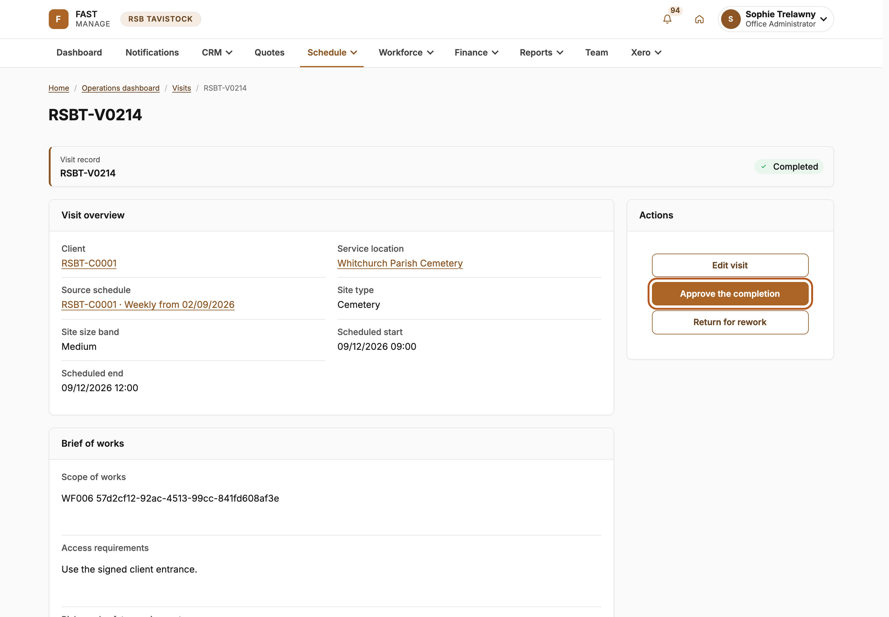Click the scope of works WF006 text
Viewport: 889px width, 617px height.
170,498
